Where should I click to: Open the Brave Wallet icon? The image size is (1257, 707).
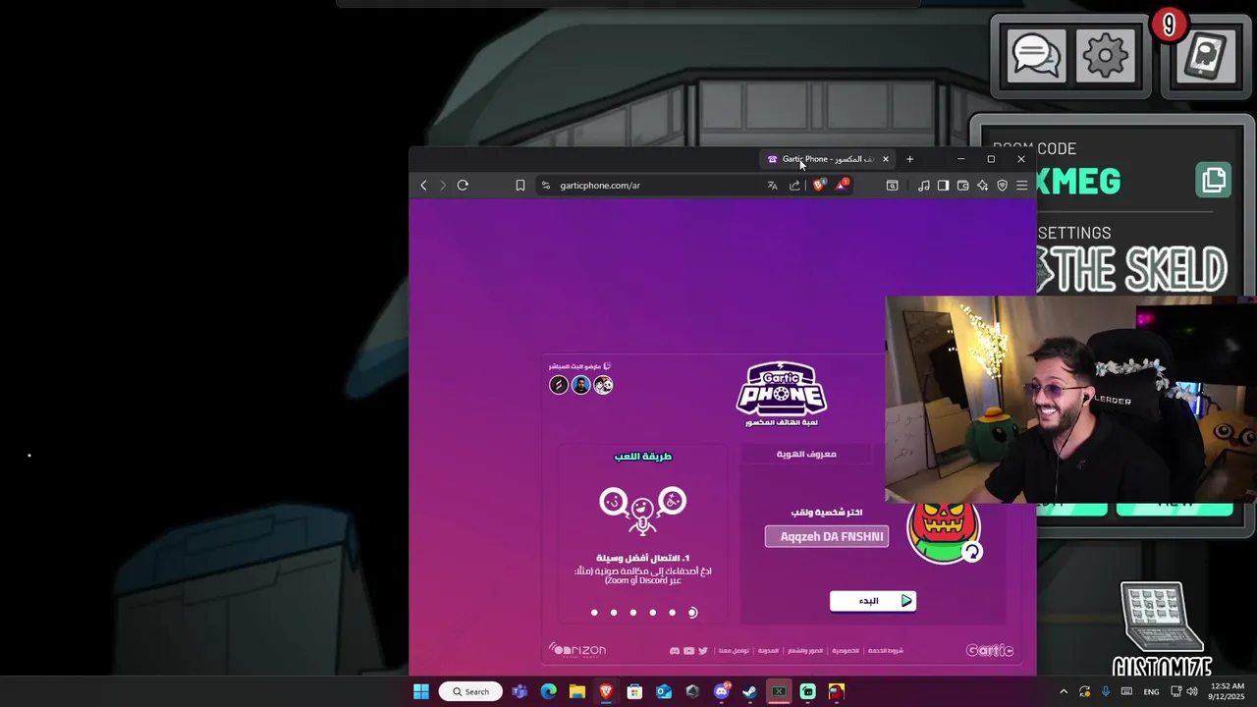pyautogui.click(x=962, y=185)
